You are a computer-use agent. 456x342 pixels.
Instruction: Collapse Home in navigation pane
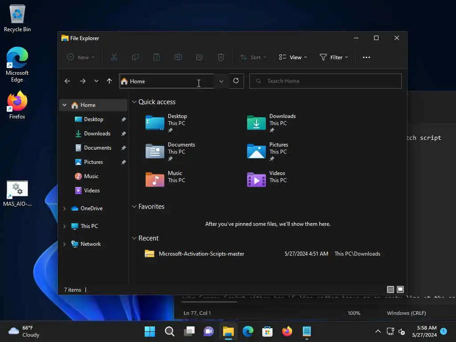pyautogui.click(x=65, y=105)
